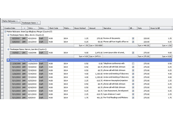This screenshot has width=173, height=125.
Task: Collapse the Allen, Ann A. timekeeper group
Action: [8, 35]
